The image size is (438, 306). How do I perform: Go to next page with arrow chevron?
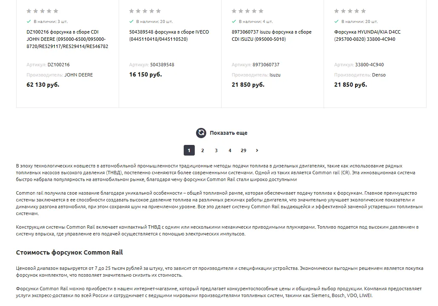[257, 150]
